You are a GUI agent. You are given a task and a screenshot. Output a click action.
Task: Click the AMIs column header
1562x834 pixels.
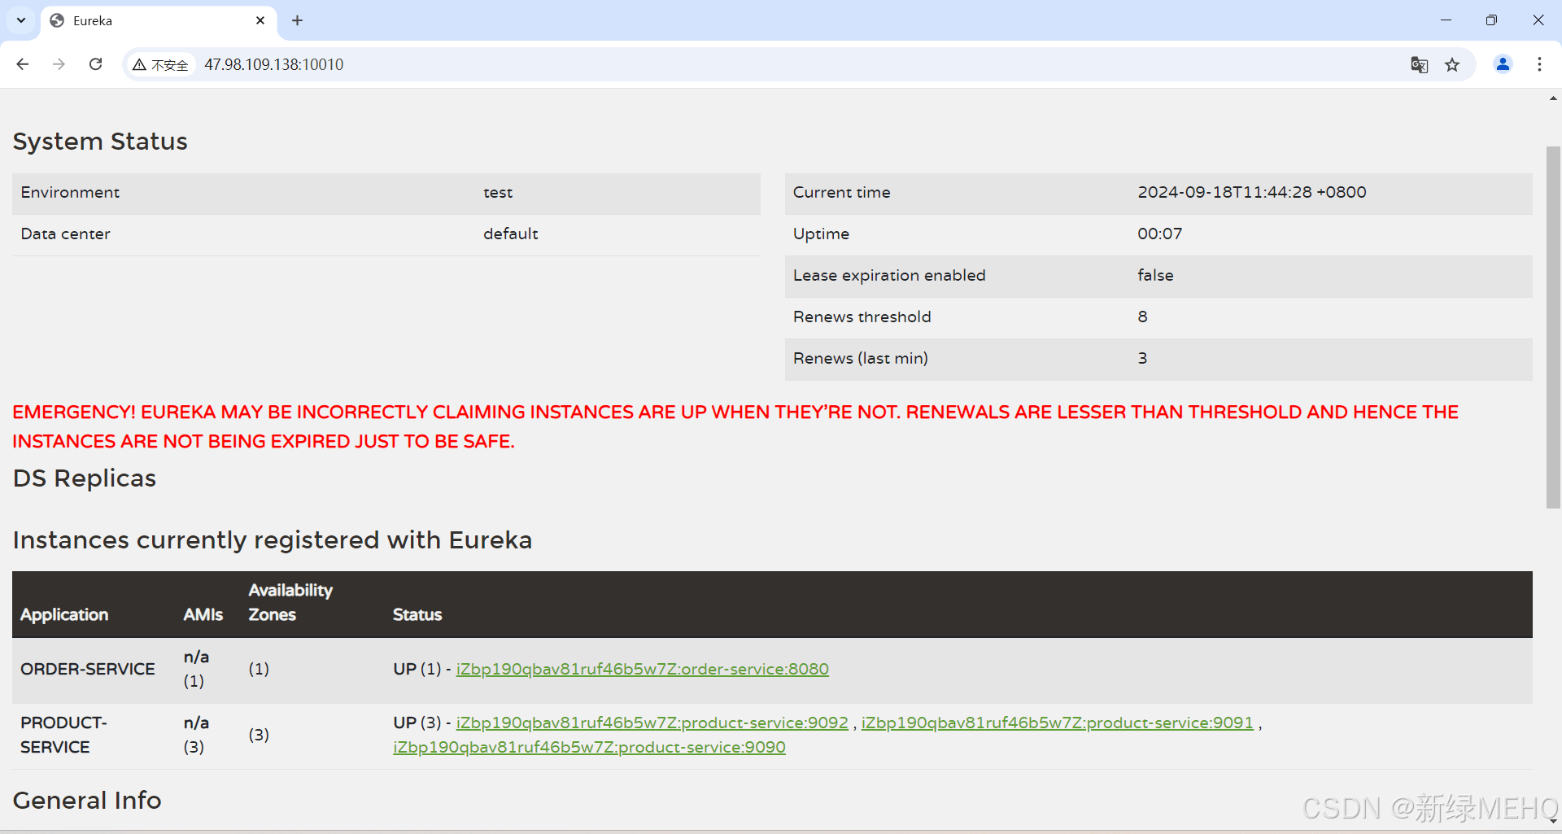pyautogui.click(x=203, y=614)
